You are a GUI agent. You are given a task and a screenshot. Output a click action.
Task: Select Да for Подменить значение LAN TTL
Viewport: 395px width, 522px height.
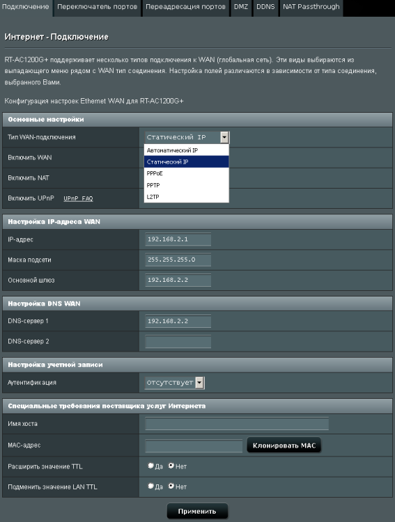(151, 486)
